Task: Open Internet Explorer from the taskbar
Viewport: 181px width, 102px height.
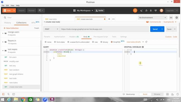Action: (9, 99)
